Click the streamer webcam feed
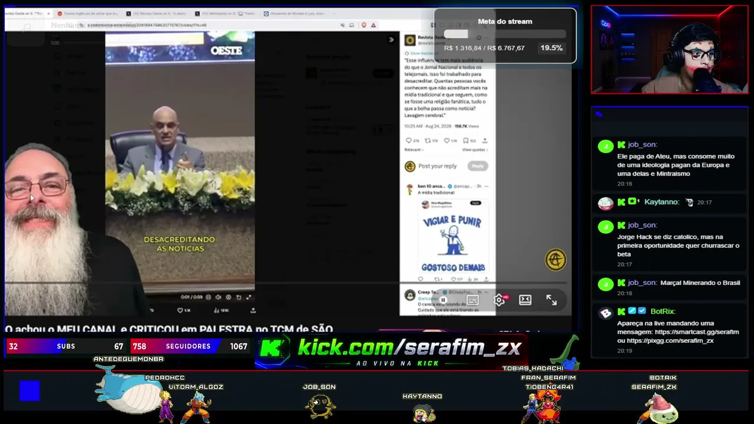The image size is (754, 424). pyautogui.click(x=670, y=49)
